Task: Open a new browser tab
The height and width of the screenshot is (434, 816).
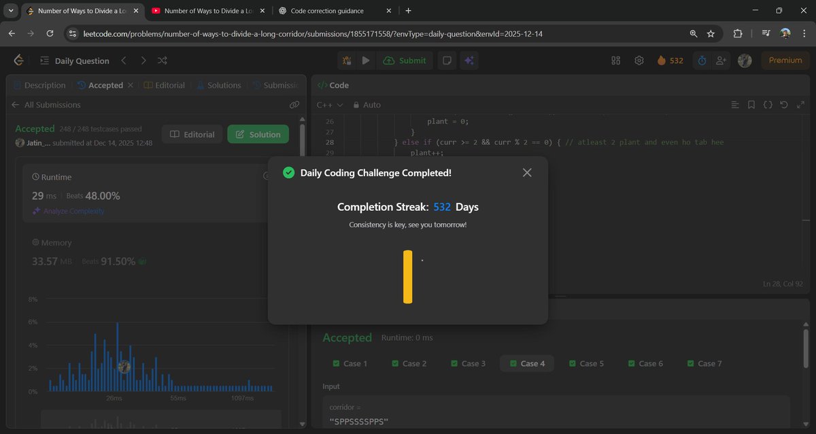Action: click(x=408, y=11)
